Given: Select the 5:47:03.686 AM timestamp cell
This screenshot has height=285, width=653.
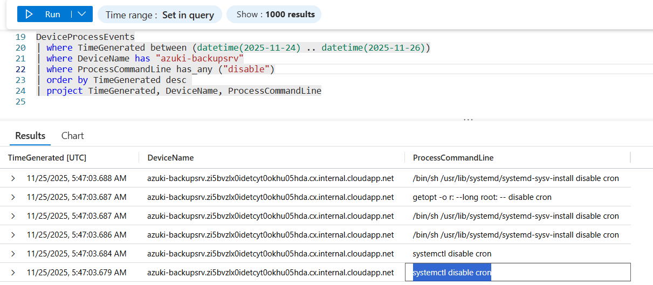Looking at the screenshot, I should 77,235.
